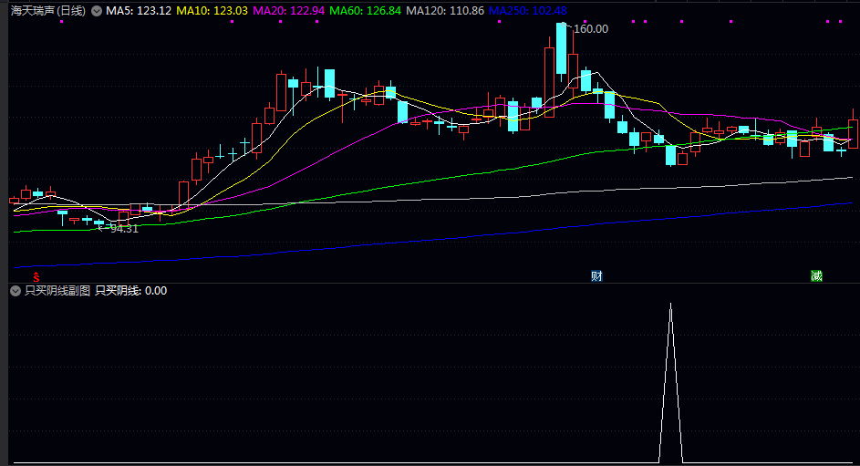Screen dimensions: 860x466
Task: Click the 160.00 high price annotation
Action: (590, 29)
